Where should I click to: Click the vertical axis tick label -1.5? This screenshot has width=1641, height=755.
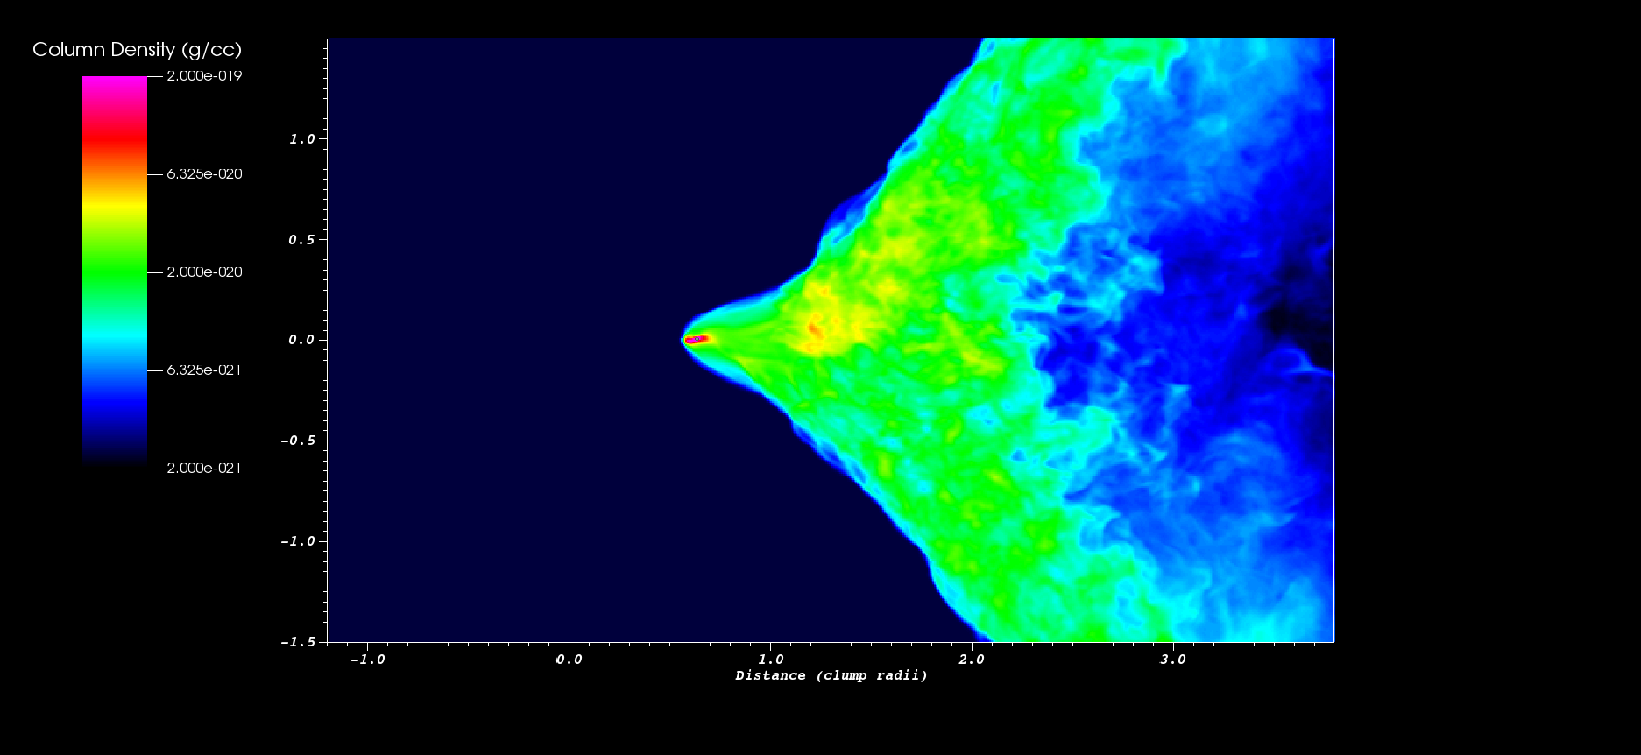coord(298,642)
